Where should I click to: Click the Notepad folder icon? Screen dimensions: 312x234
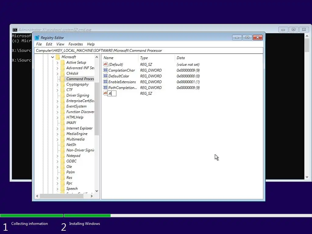[x=62, y=156]
